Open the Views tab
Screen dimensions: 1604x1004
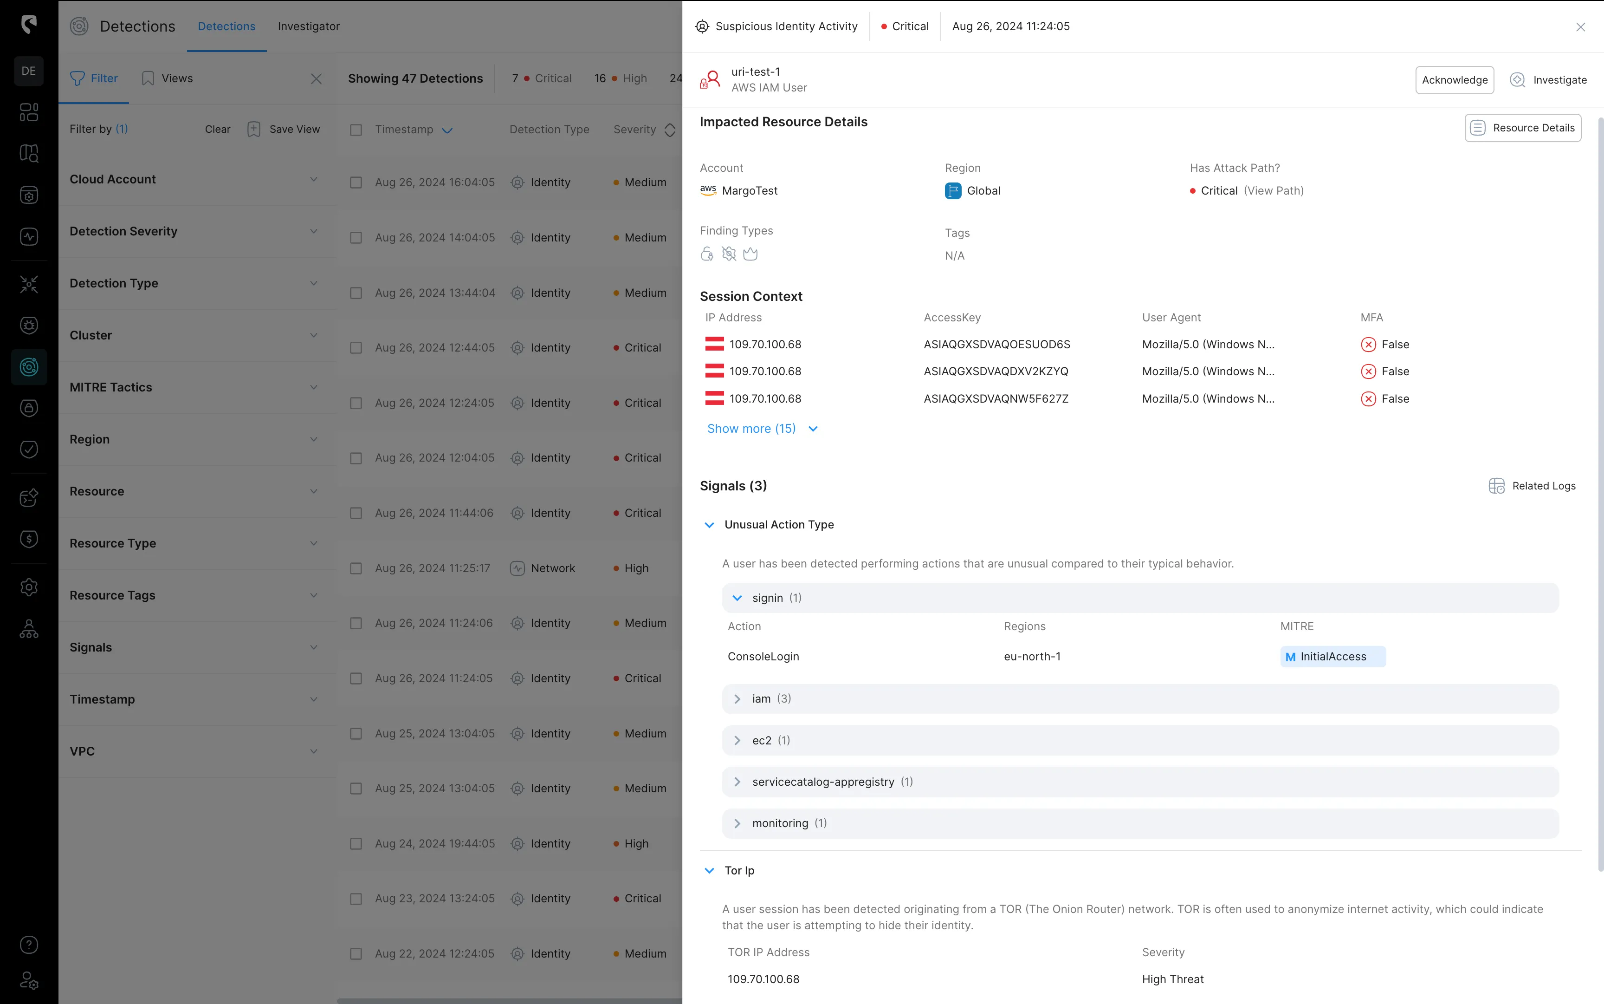pos(167,78)
